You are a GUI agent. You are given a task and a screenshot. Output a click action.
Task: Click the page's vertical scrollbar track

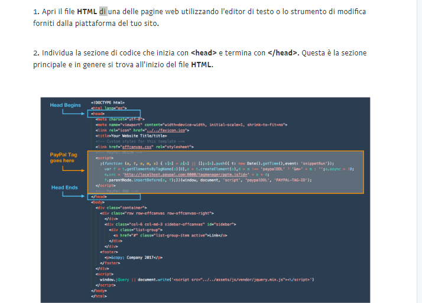(x=419, y=151)
